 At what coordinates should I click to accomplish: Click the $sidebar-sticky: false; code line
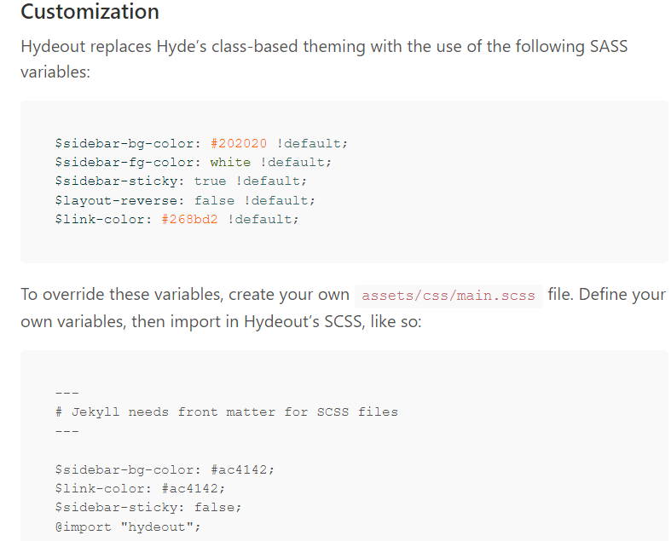pyautogui.click(x=148, y=507)
